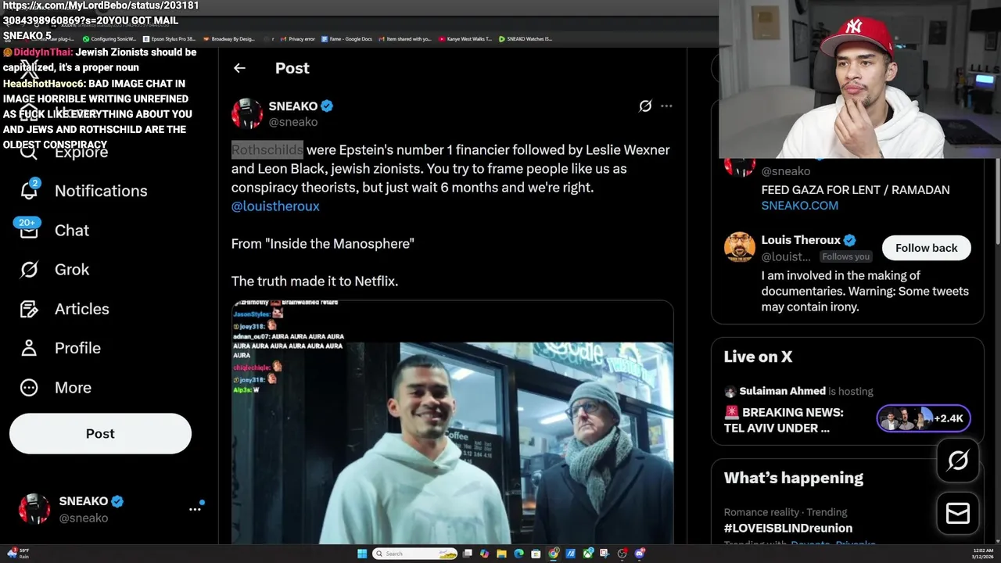This screenshot has height=563, width=1001.
Task: Click 'FEED GAZA FOR LENT / RAMADAN' bio text
Action: pyautogui.click(x=856, y=190)
